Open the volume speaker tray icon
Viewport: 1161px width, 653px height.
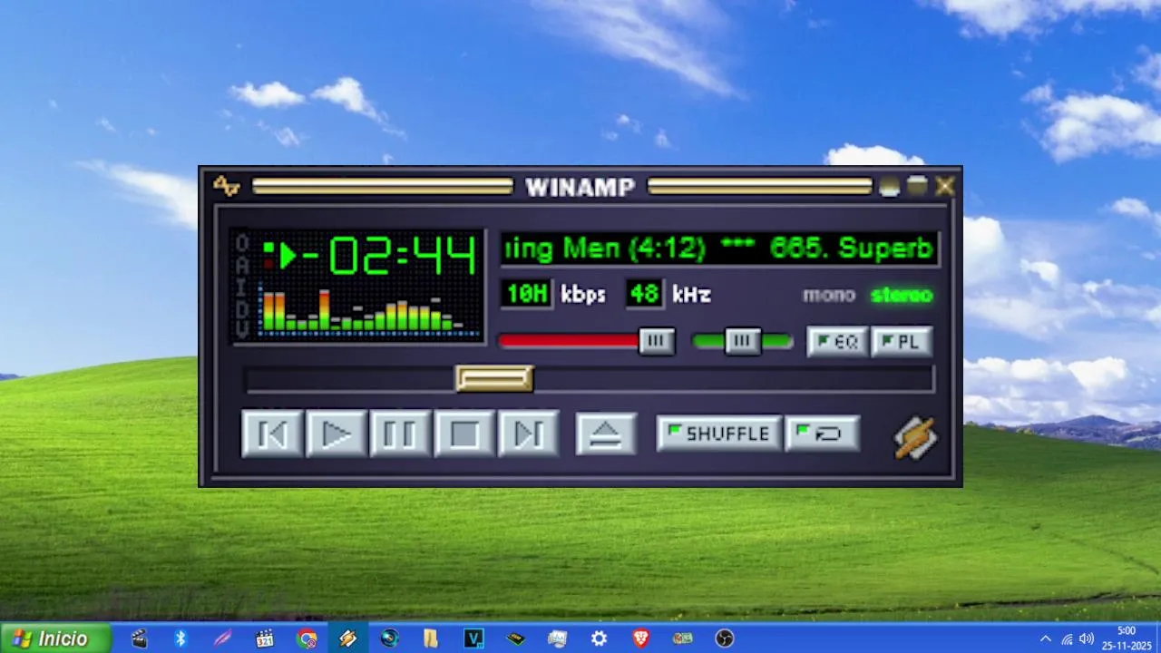click(x=1086, y=639)
